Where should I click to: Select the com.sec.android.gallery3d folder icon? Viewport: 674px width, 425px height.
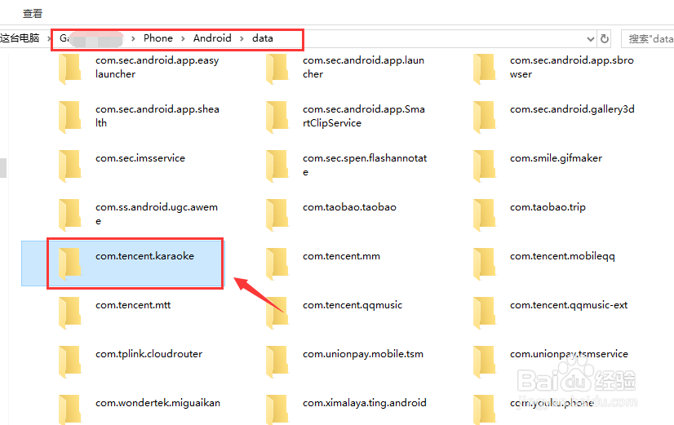point(485,117)
